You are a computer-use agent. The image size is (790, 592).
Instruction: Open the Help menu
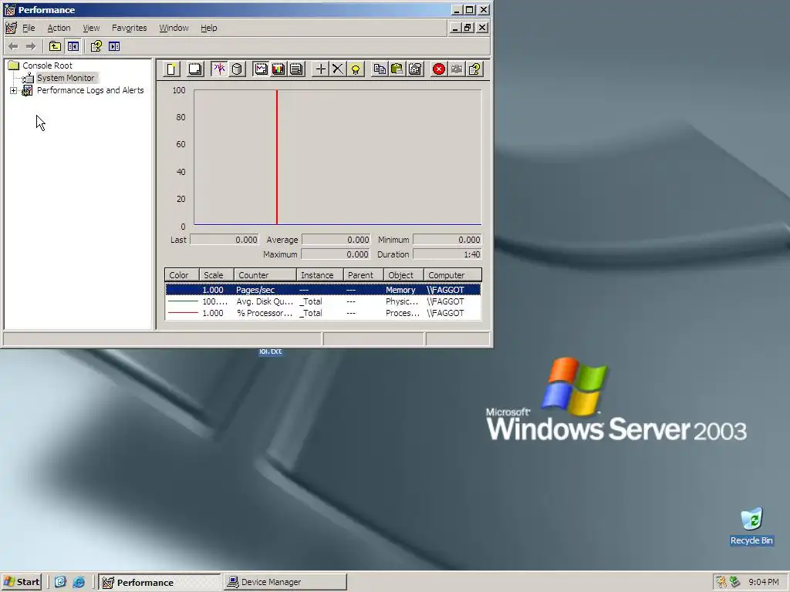pos(208,29)
